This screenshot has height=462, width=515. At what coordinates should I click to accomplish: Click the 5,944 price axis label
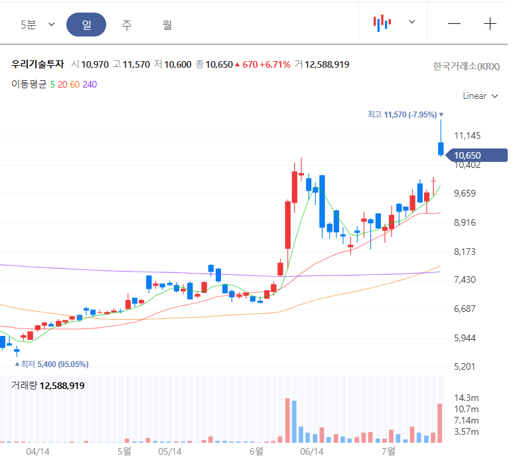pos(465,338)
